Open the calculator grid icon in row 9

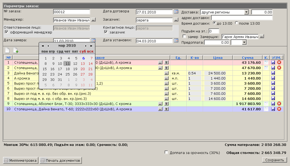pos(266,104)
